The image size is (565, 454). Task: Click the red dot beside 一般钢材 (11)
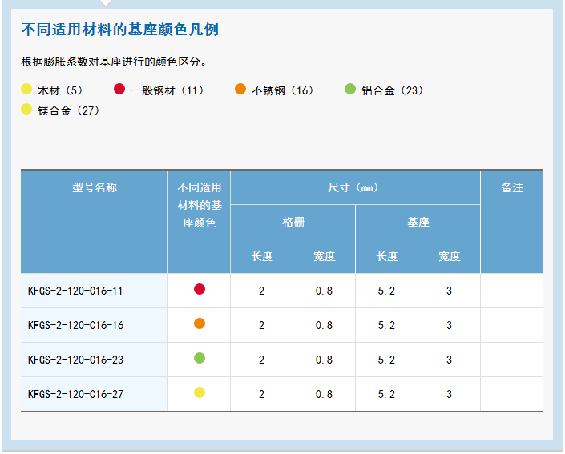119,89
